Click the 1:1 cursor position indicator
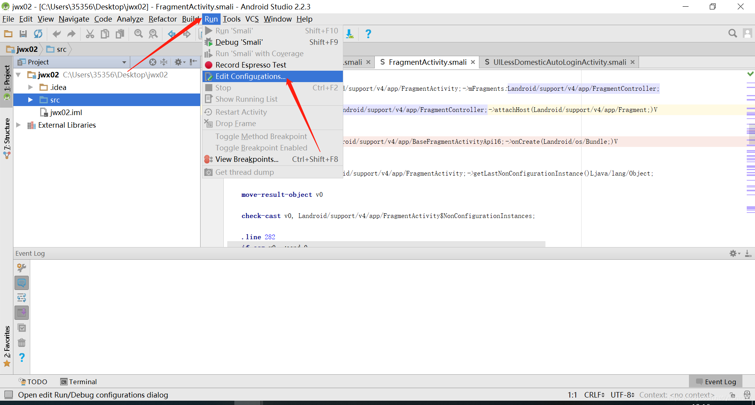755x405 pixels. (x=573, y=395)
